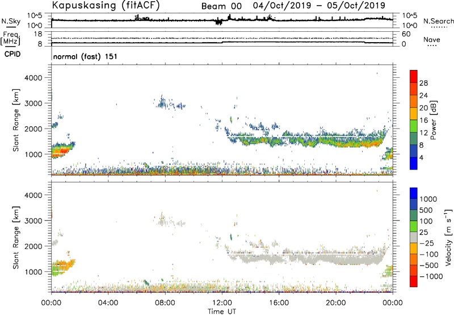Viewport: 454px width, 315px height.
Task: Click the "Velocity [m s⁻¹]" color bar label
Action: (x=448, y=237)
